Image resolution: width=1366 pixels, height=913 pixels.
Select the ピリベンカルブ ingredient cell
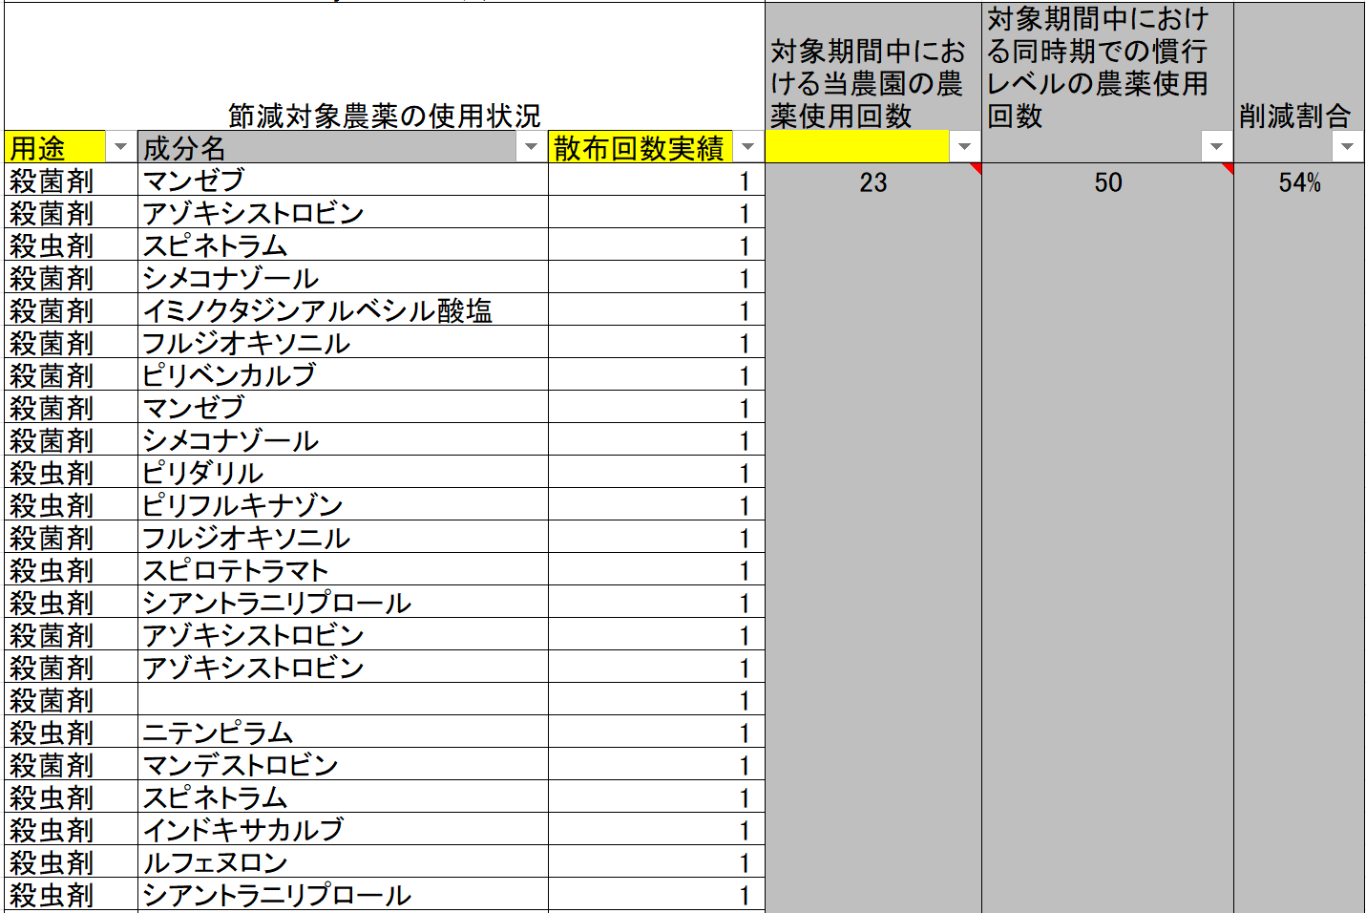(x=342, y=375)
